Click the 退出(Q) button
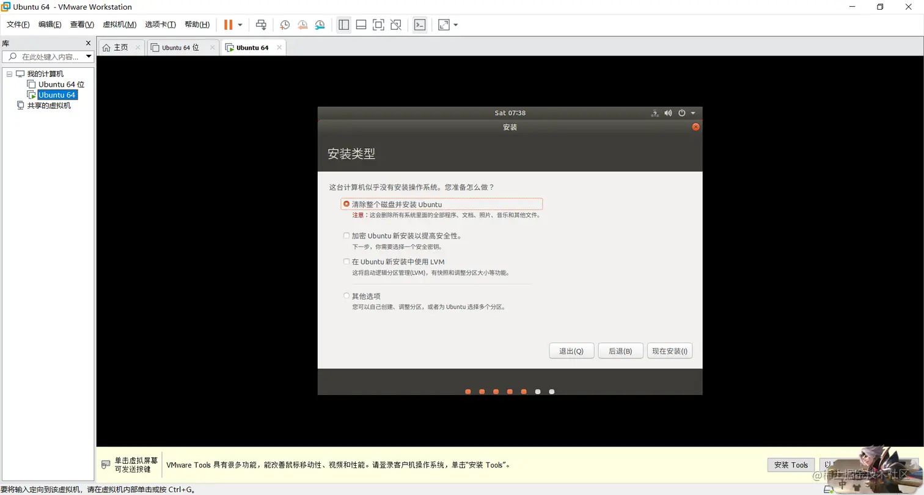 (571, 351)
